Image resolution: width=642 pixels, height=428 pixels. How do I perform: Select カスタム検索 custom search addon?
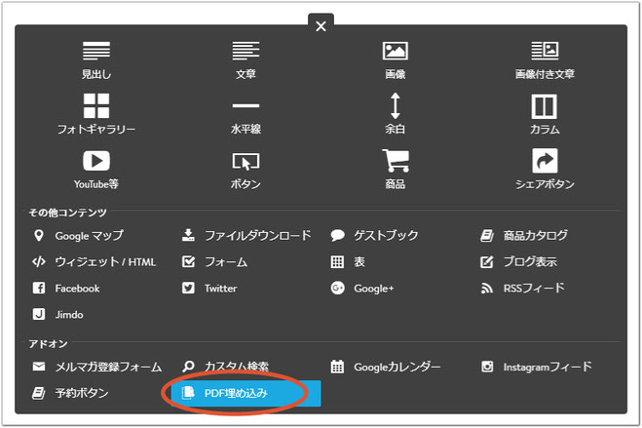click(225, 366)
